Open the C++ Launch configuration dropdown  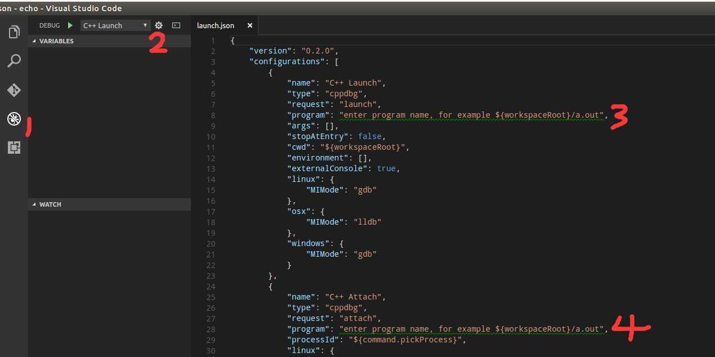(115, 25)
